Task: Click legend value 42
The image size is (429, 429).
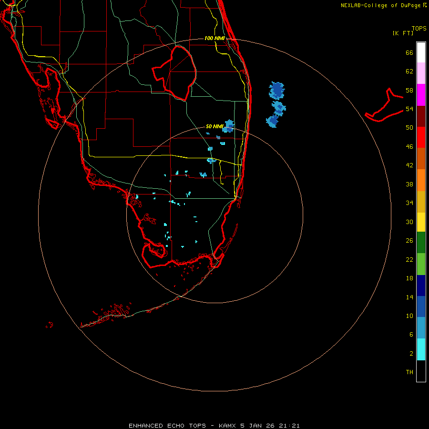Action: [409, 165]
